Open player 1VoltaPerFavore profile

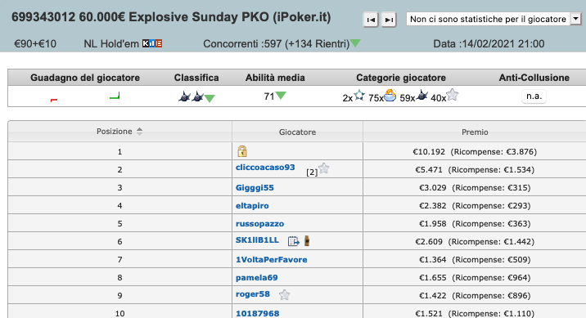(272, 259)
